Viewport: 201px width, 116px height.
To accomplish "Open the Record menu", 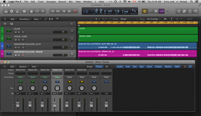I will [x=62, y=2].
